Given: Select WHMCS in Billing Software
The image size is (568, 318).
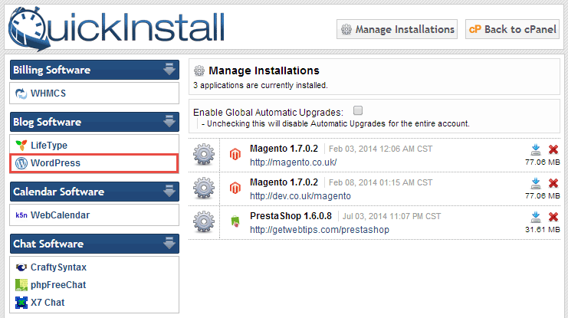Looking at the screenshot, I should tap(94, 93).
